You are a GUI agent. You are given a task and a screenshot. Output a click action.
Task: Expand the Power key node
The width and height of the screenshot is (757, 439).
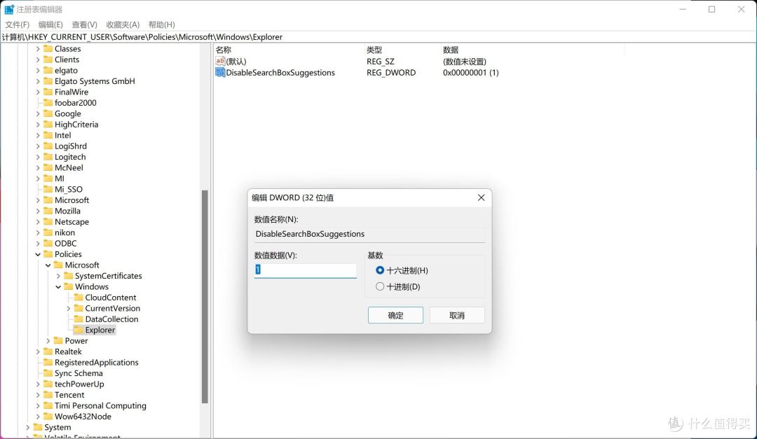click(48, 341)
